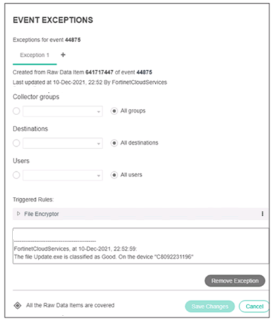Cancel the event exceptions dialog
The image size is (273, 322).
coord(254,306)
